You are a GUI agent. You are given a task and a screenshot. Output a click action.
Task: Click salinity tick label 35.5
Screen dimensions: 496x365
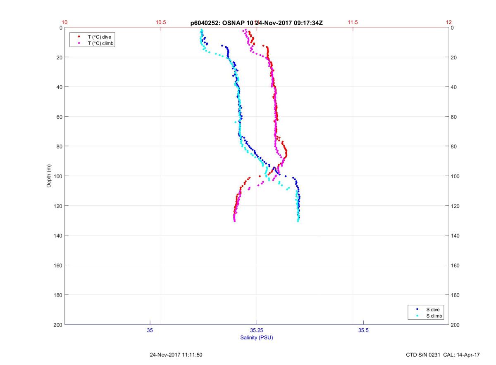(x=363, y=330)
